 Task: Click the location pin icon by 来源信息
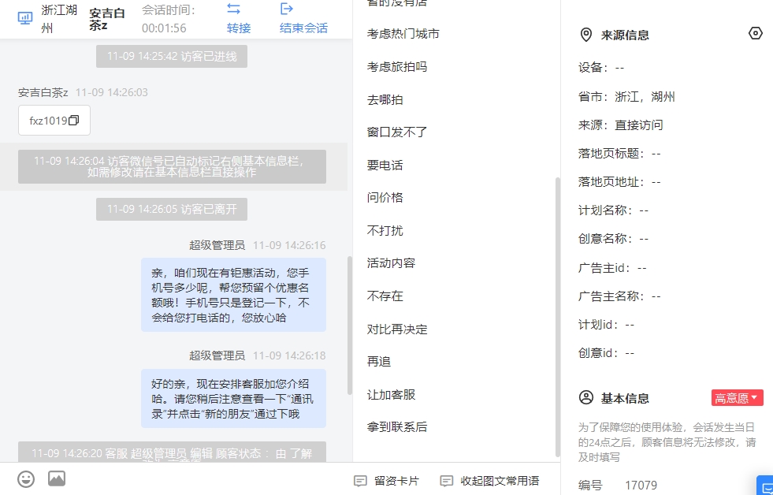tap(585, 35)
